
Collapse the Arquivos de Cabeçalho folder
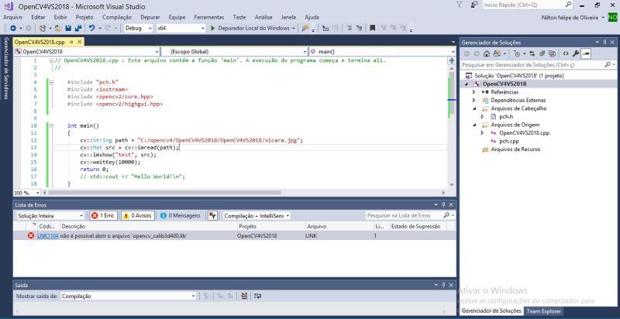(474, 108)
